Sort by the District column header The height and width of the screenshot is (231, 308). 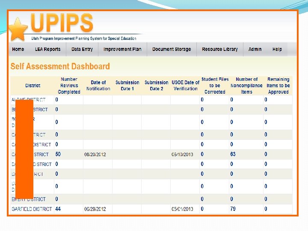[33, 86]
